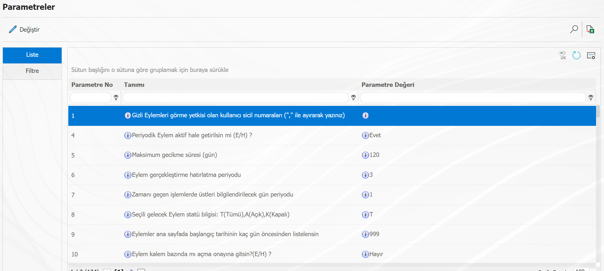604x271 pixels.
Task: Sort by the Parametre Değeri column header
Action: [388, 85]
